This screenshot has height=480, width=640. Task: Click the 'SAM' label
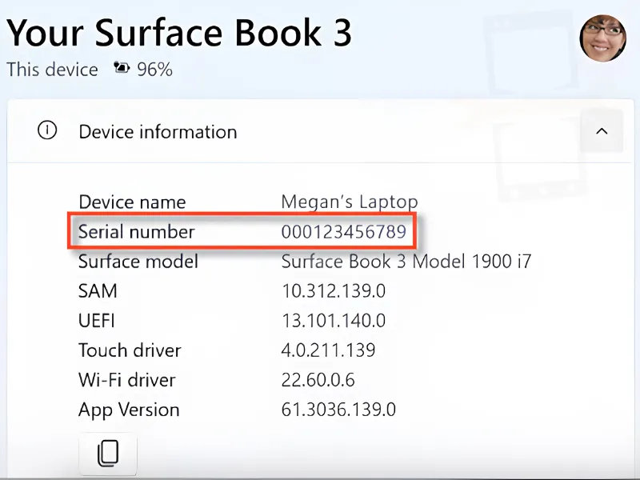[x=98, y=291]
